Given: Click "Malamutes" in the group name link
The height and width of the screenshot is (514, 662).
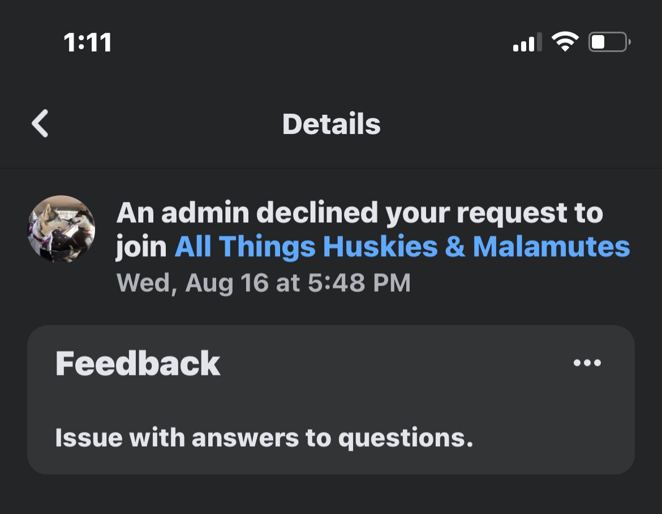Looking at the screenshot, I should click(x=551, y=247).
